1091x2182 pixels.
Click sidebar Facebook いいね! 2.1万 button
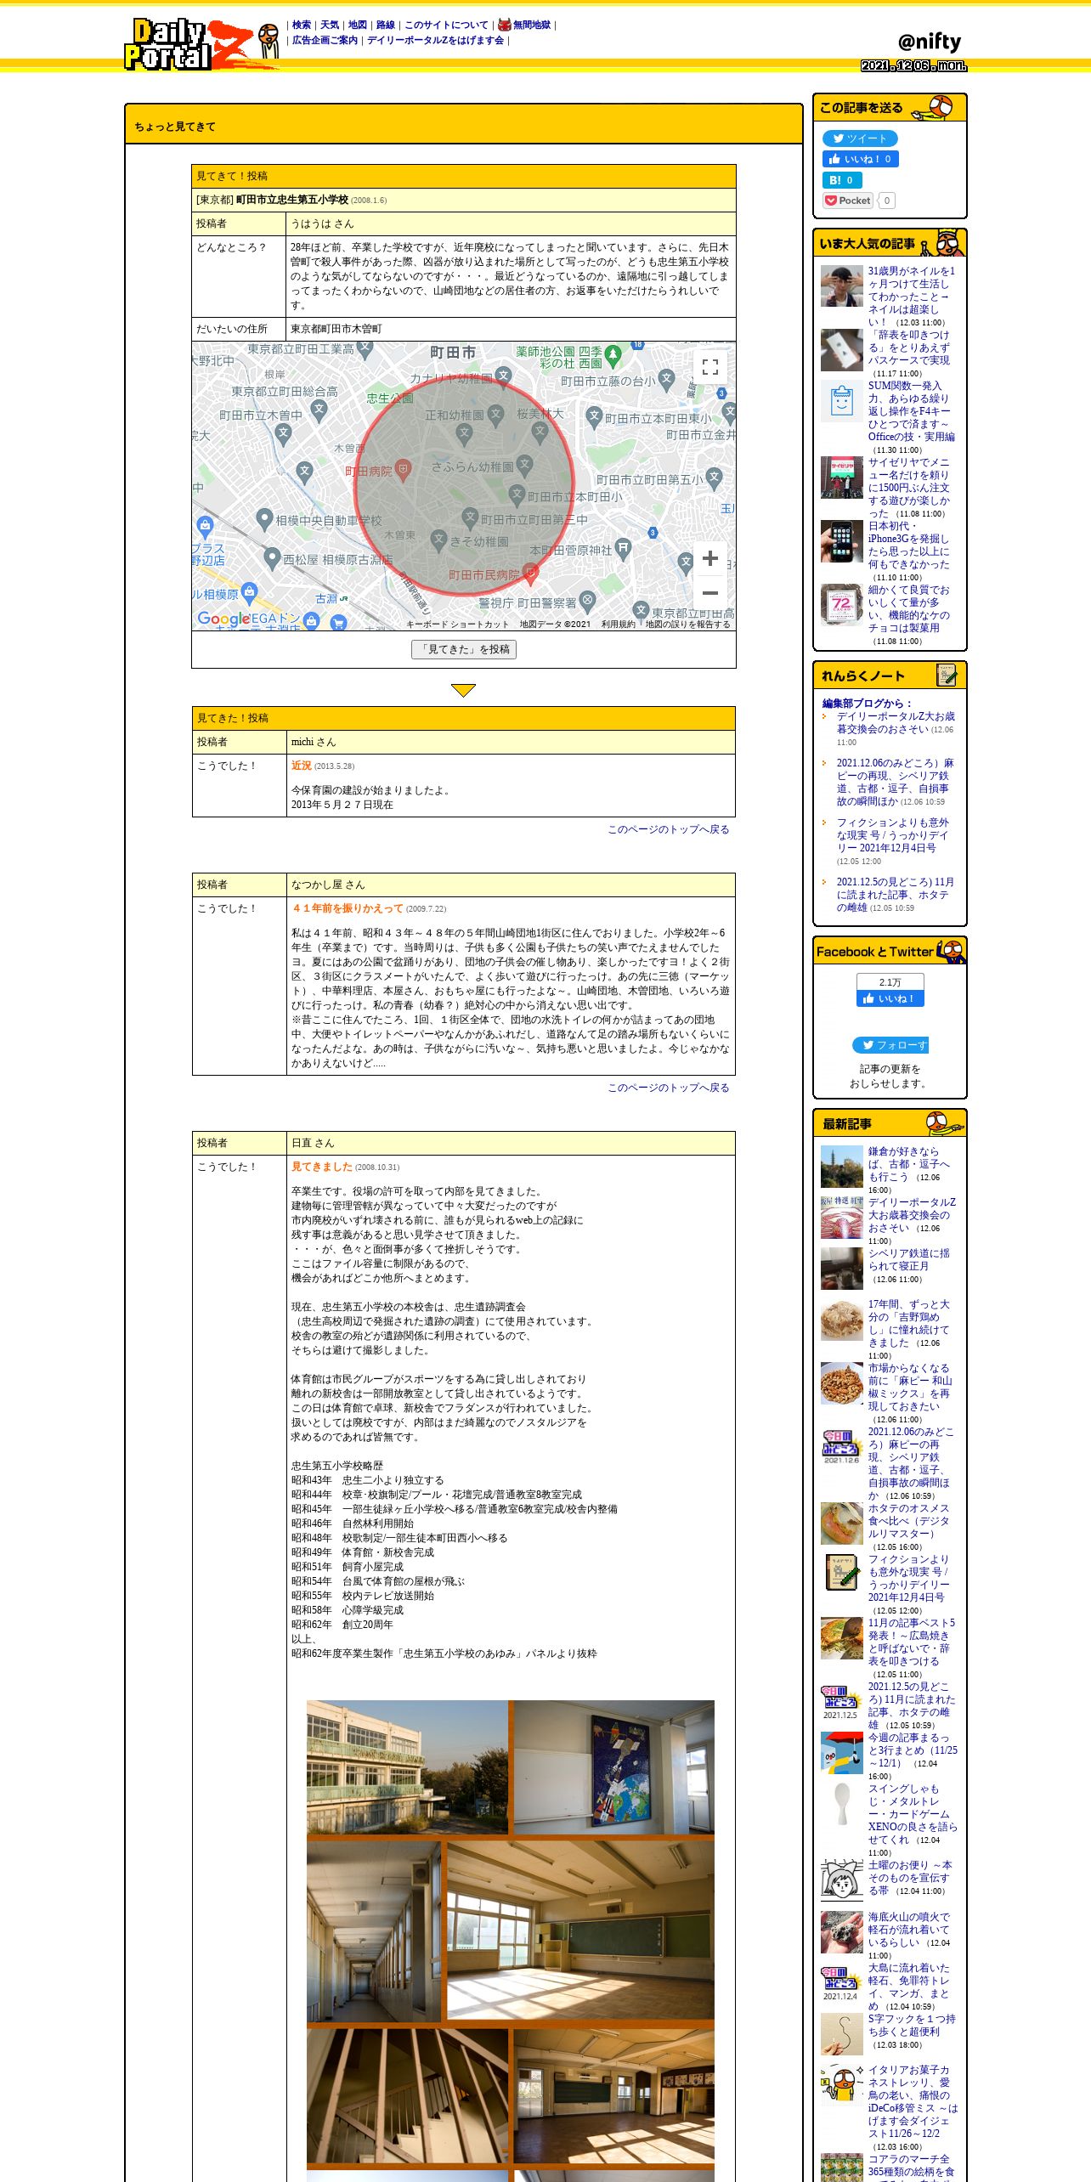(x=890, y=998)
